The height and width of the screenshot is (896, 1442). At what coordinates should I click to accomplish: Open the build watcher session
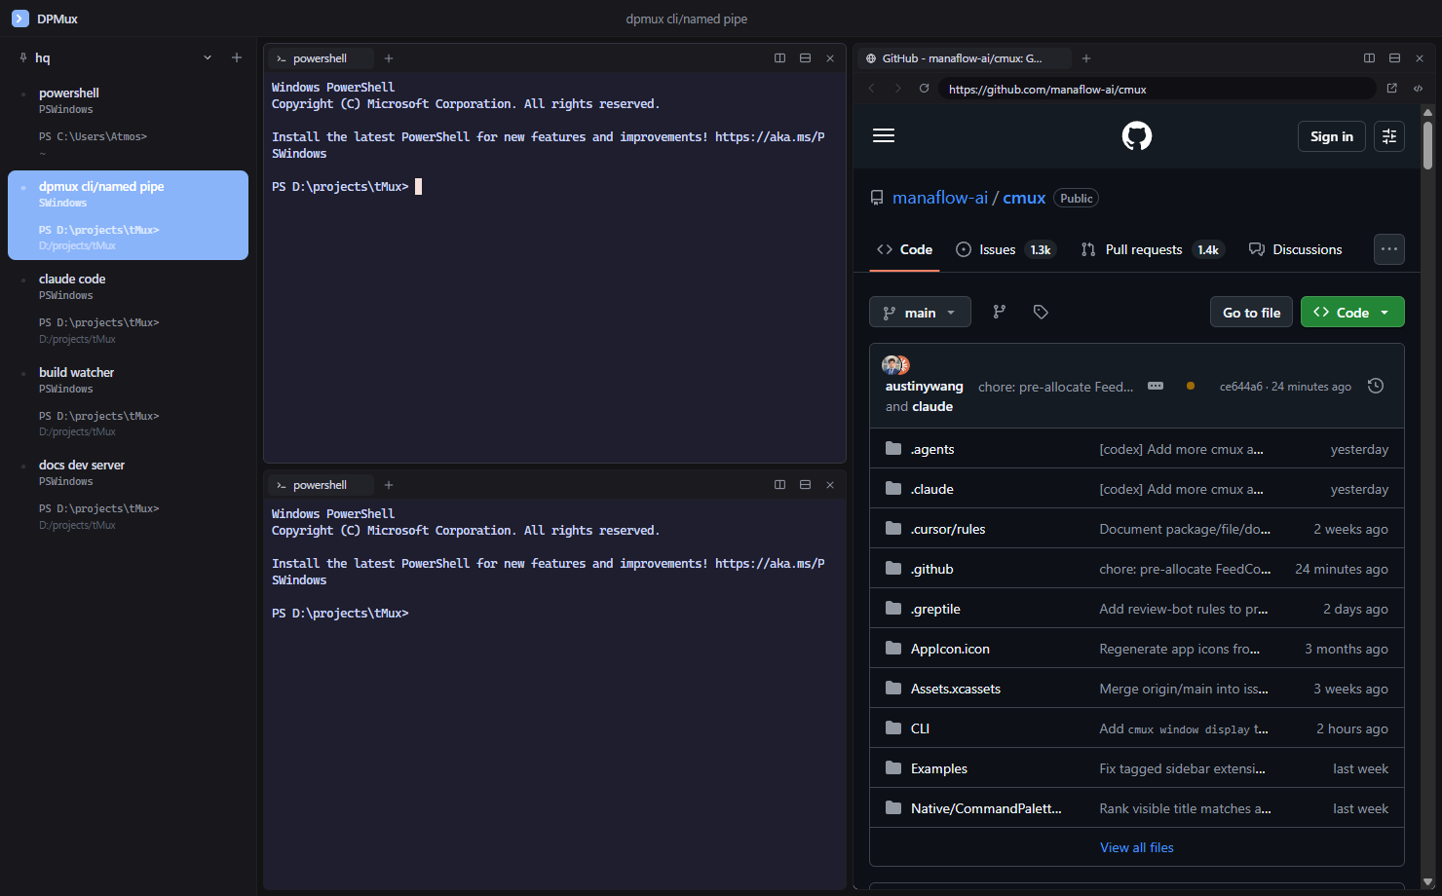(128, 401)
